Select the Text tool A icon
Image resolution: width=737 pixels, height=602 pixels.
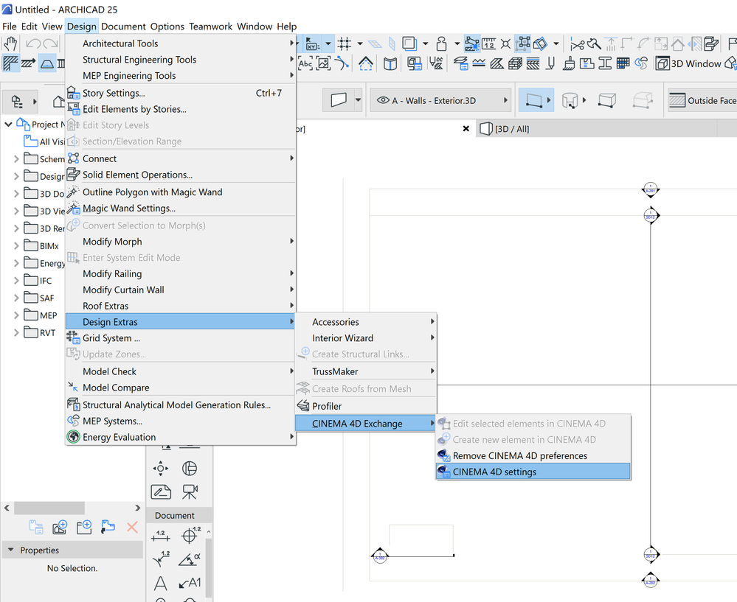point(161,584)
